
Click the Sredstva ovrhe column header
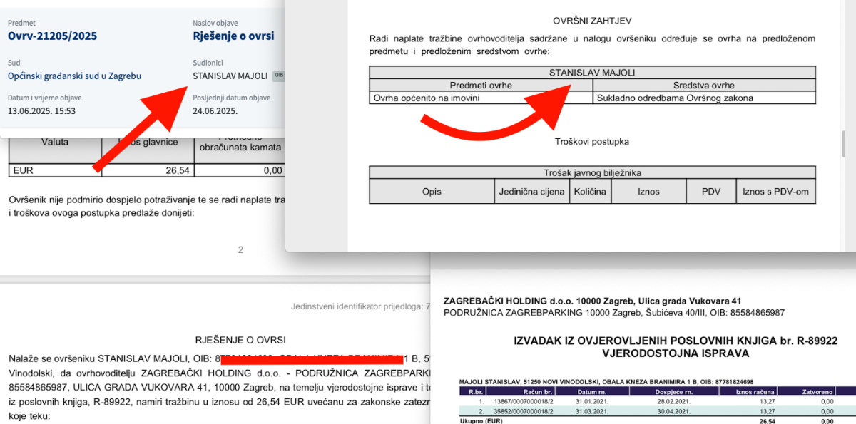(x=703, y=86)
